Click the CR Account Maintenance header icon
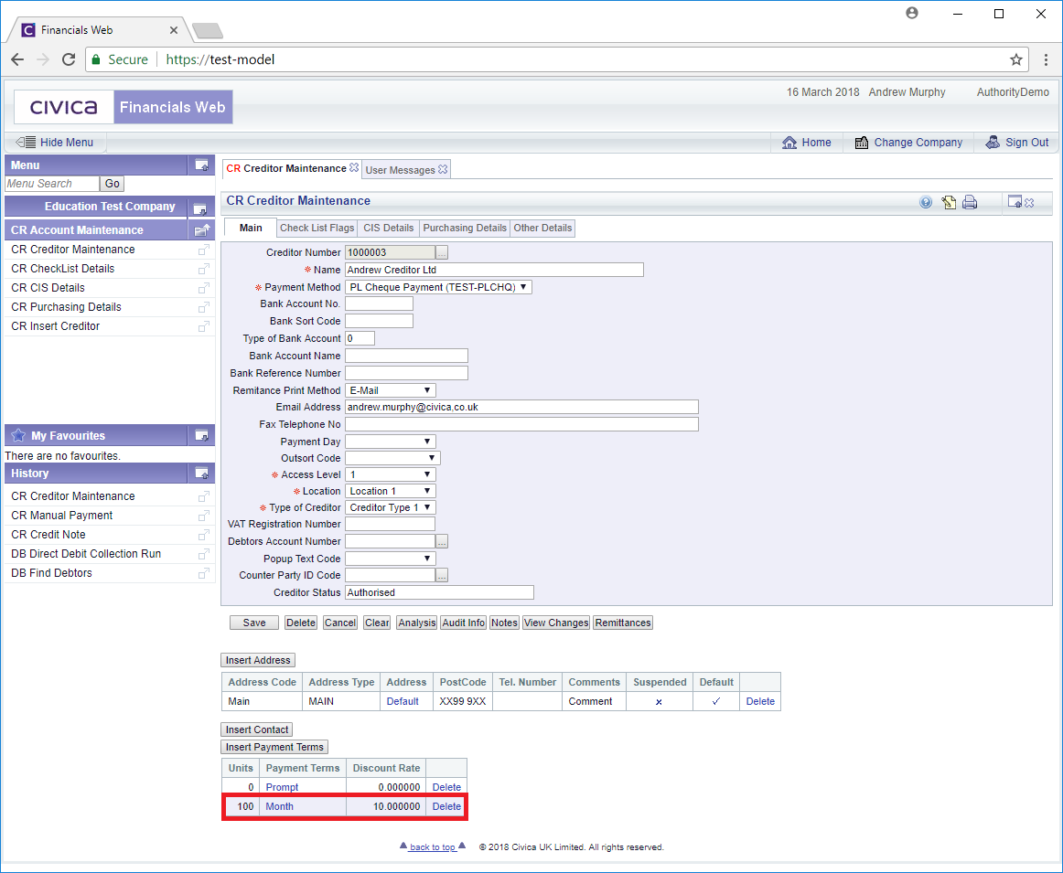 [201, 230]
